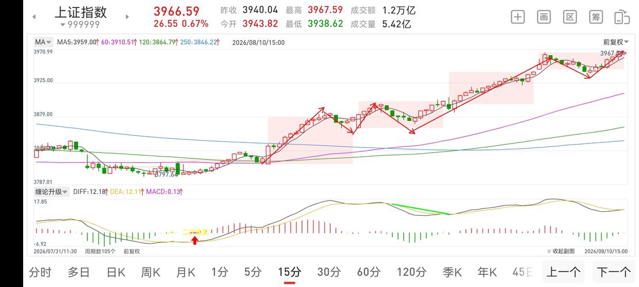
Task: Switch to 周K tab
Action: 150,272
